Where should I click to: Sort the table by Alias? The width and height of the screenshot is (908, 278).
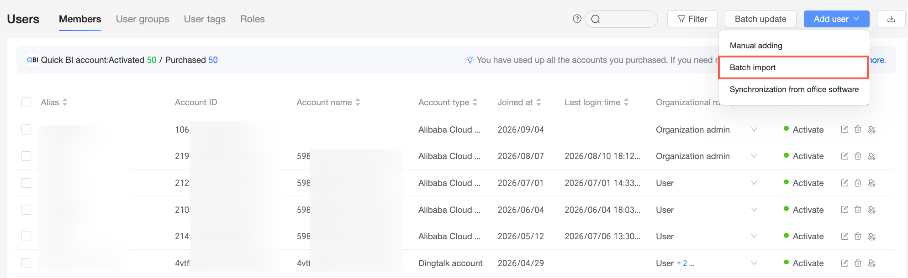click(65, 102)
